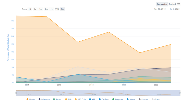Screen dimensions: 187x102
Task: Toggle Litecoin series in legend
Action: pyautogui.click(x=143, y=99)
